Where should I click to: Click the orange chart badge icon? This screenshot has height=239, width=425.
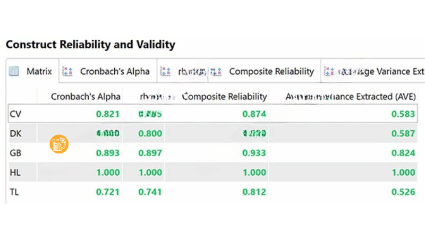(59, 143)
